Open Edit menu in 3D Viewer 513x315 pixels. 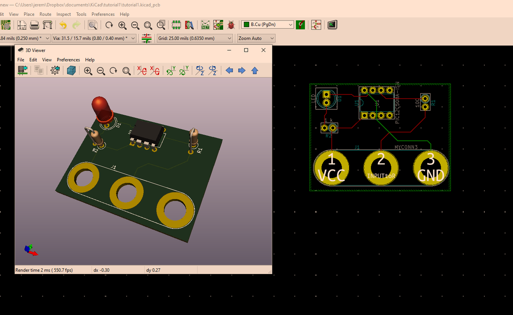pyautogui.click(x=33, y=60)
